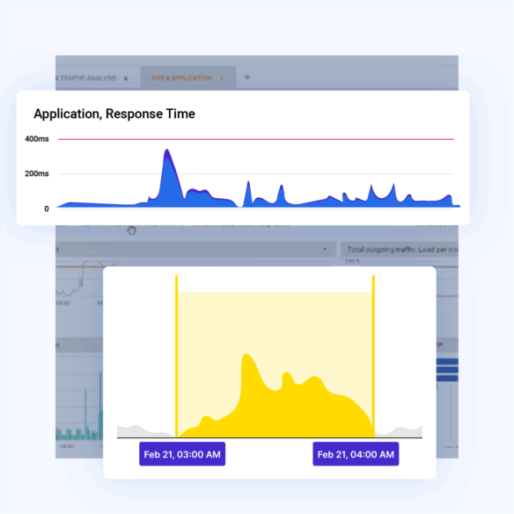
Task: Click the Application, Response Time title
Action: point(114,114)
